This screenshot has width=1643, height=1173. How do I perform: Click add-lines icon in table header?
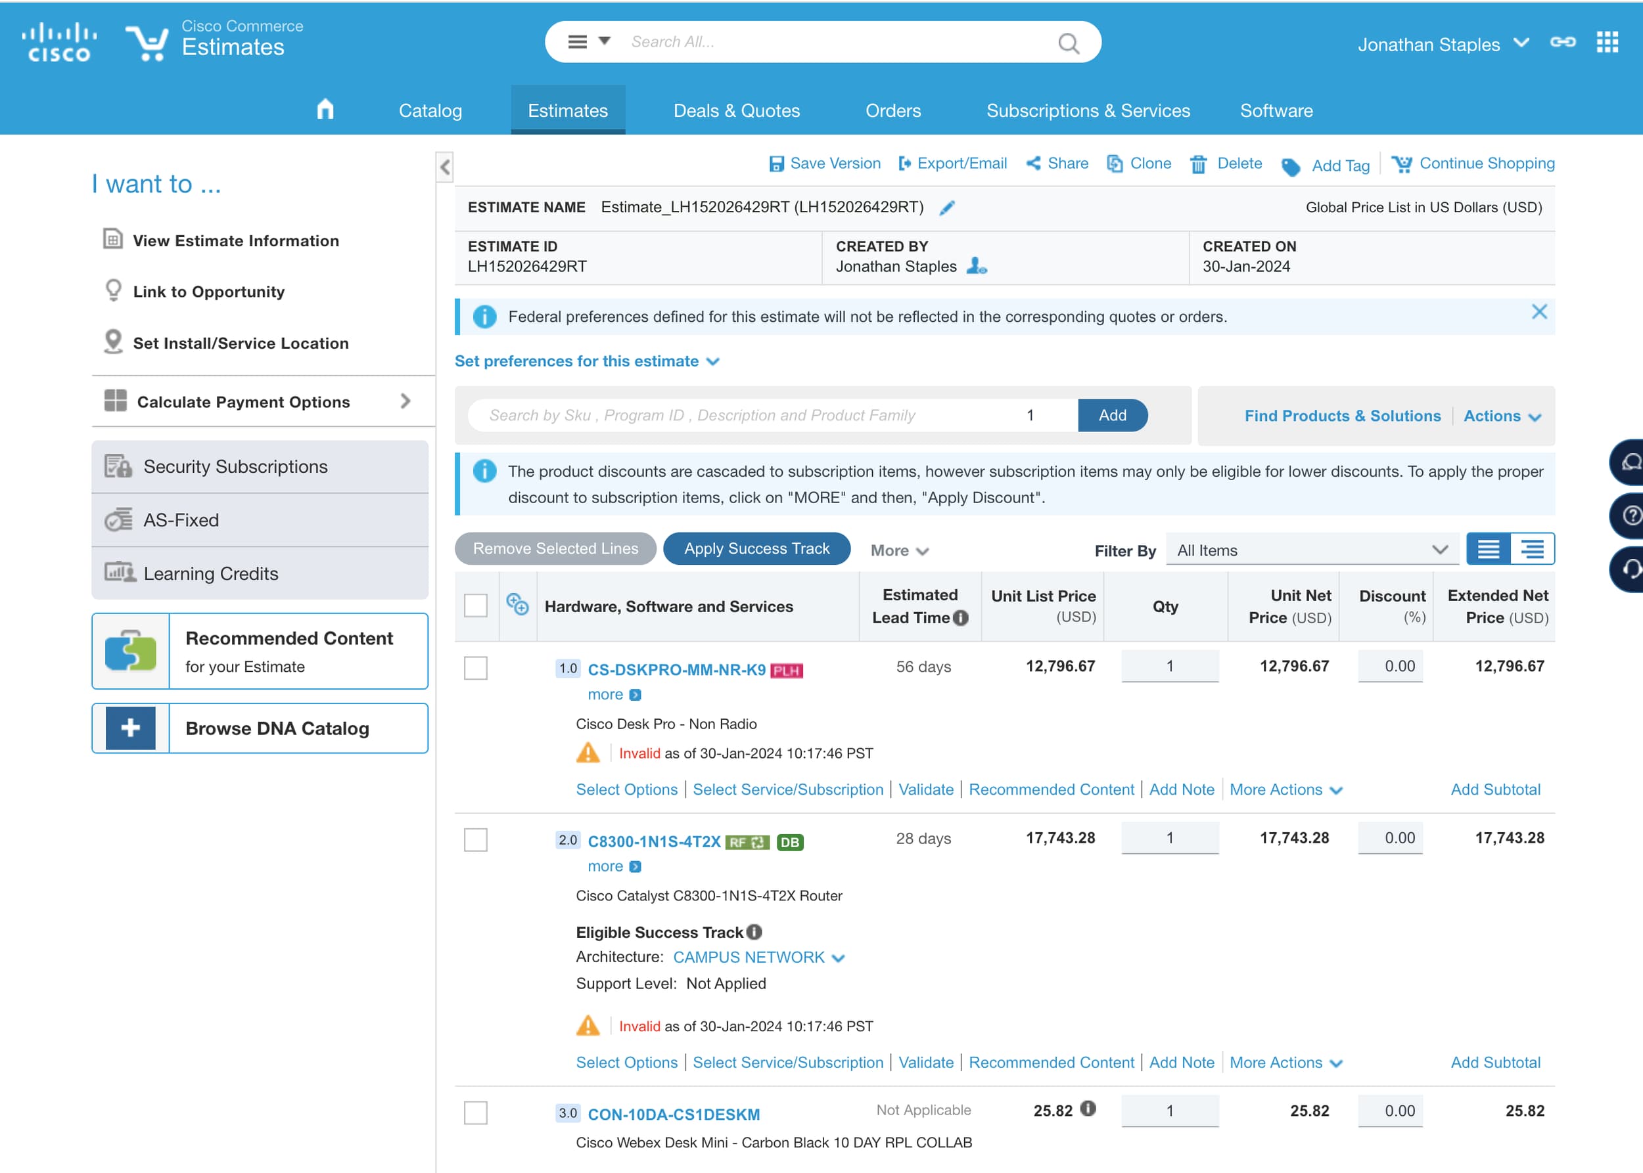click(x=518, y=604)
